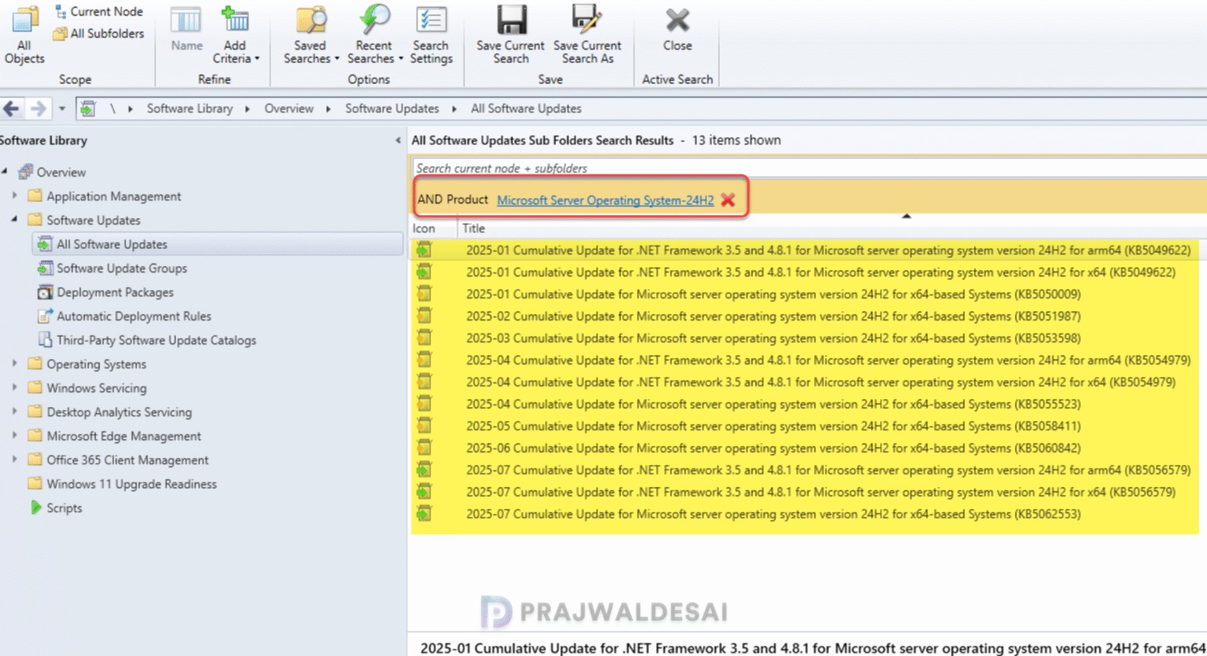This screenshot has height=656, width=1207.
Task: Expand Desktop Analytics Servicing node
Action: click(14, 412)
